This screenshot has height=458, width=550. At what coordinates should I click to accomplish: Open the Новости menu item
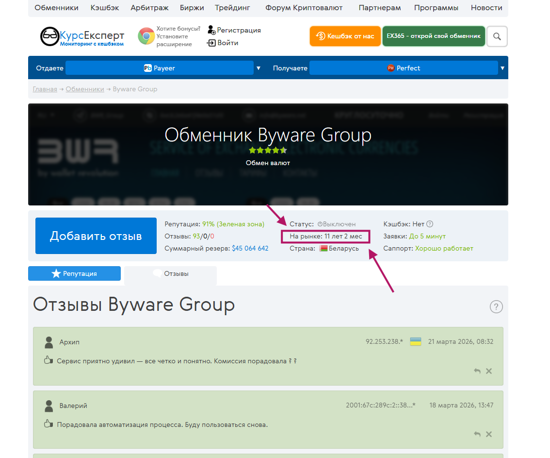[486, 8]
